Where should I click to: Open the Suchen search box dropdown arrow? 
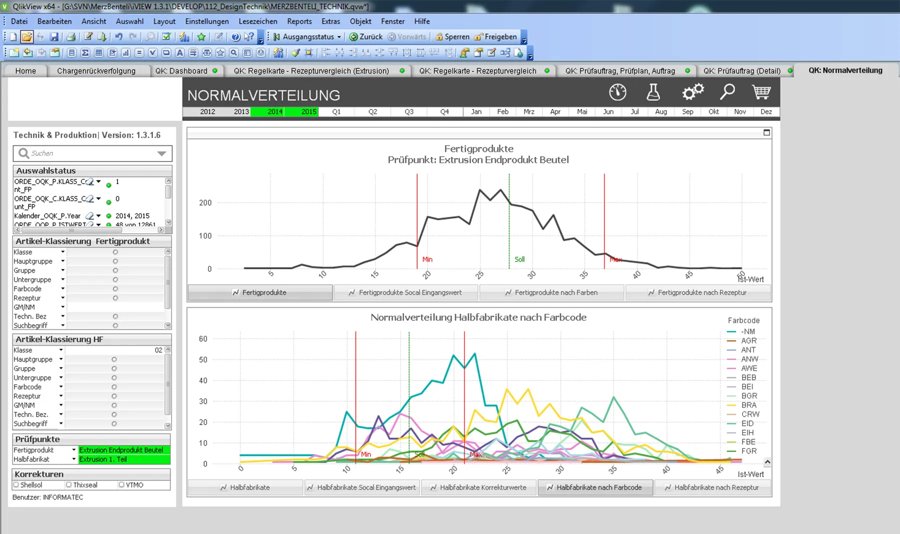tap(161, 153)
